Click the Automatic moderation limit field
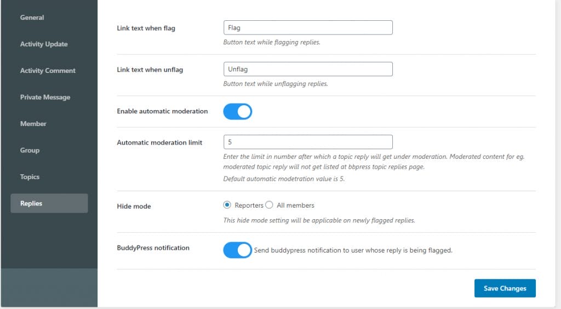The height and width of the screenshot is (309, 561). point(308,142)
